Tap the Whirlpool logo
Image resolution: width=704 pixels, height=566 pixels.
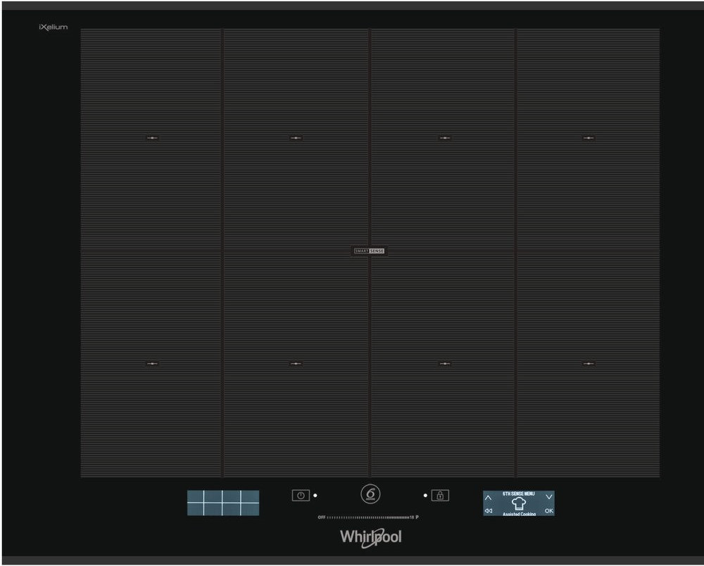pyautogui.click(x=371, y=537)
